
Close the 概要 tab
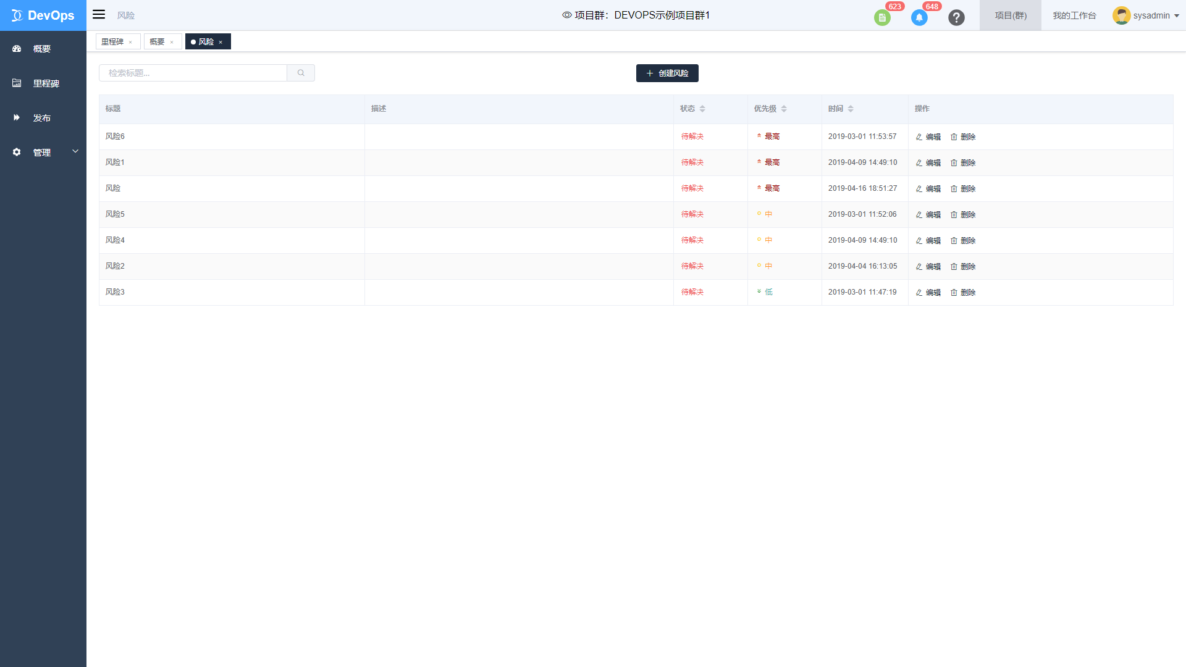click(172, 42)
